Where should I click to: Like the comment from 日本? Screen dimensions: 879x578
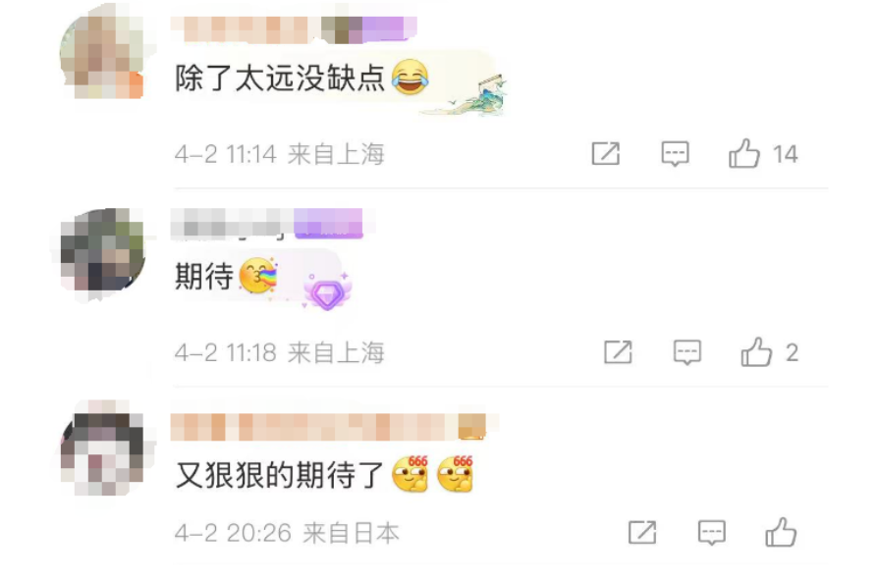tap(781, 532)
